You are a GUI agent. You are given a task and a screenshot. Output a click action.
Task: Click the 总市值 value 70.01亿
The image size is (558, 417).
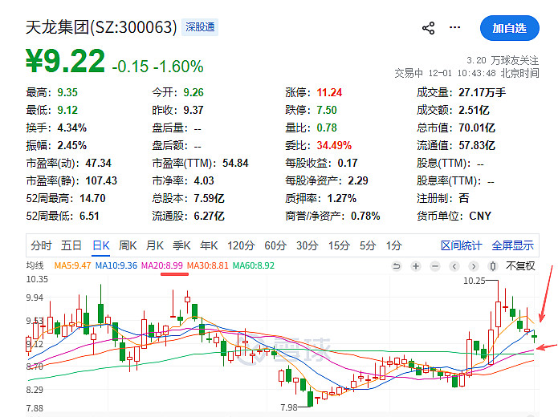coord(477,128)
